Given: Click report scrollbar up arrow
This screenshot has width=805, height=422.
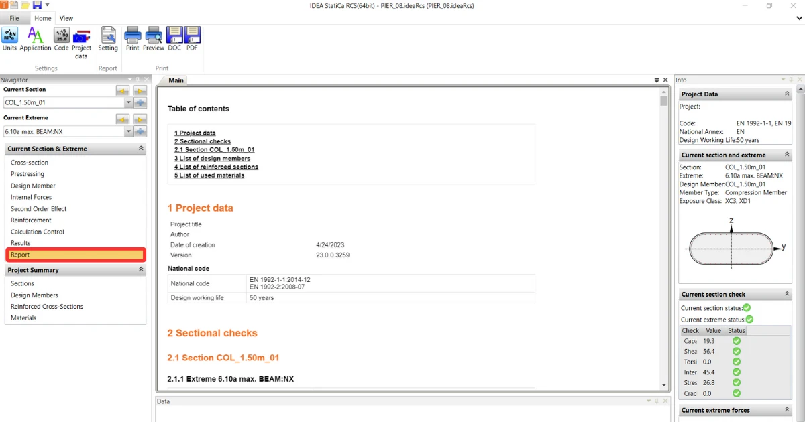Looking at the screenshot, I should pyautogui.click(x=664, y=92).
